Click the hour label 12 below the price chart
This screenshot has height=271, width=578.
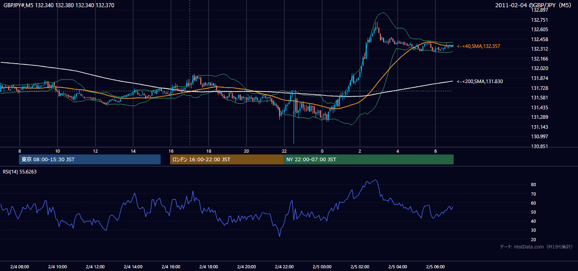(95, 151)
